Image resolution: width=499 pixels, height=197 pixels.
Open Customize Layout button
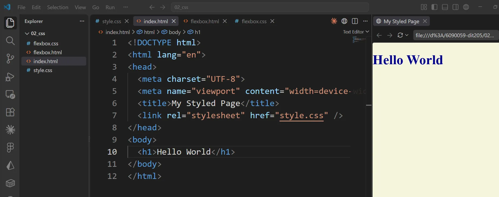pyautogui.click(x=424, y=7)
